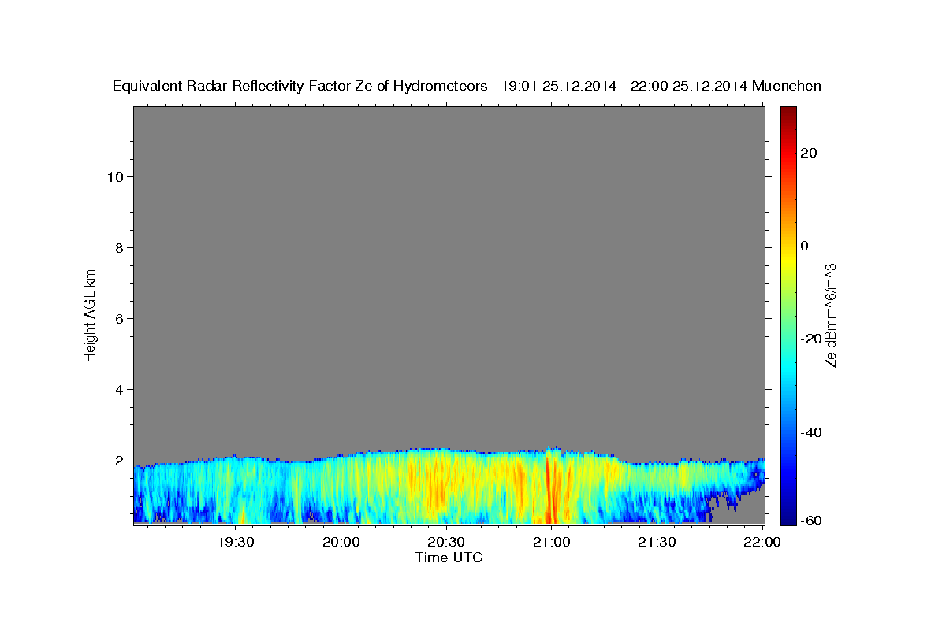Click the colorbar value -60
The height and width of the screenshot is (630, 946).
811,521
